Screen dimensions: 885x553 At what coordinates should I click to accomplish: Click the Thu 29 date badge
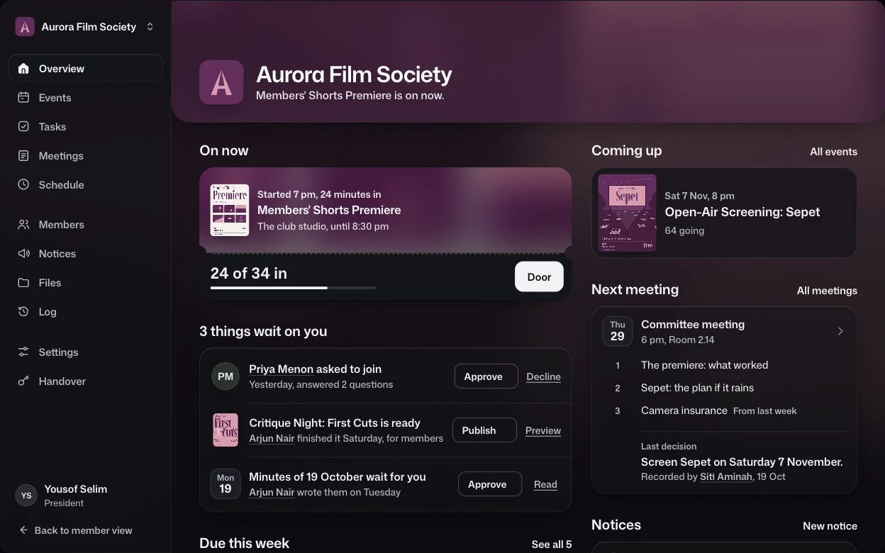tap(618, 331)
